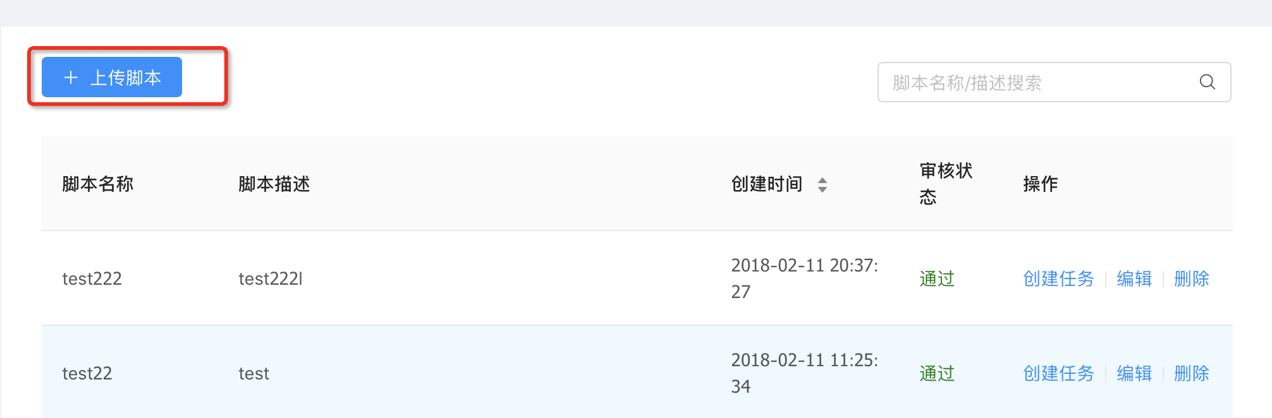The image size is (1272, 418).
Task: Edit the script test222
Action: pyautogui.click(x=1133, y=278)
